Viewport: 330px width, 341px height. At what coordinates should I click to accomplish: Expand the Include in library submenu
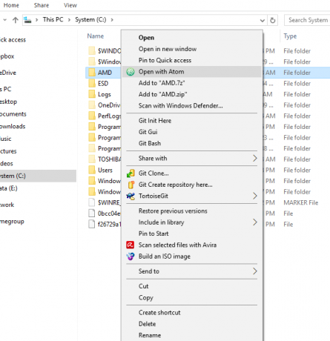[x=255, y=222]
